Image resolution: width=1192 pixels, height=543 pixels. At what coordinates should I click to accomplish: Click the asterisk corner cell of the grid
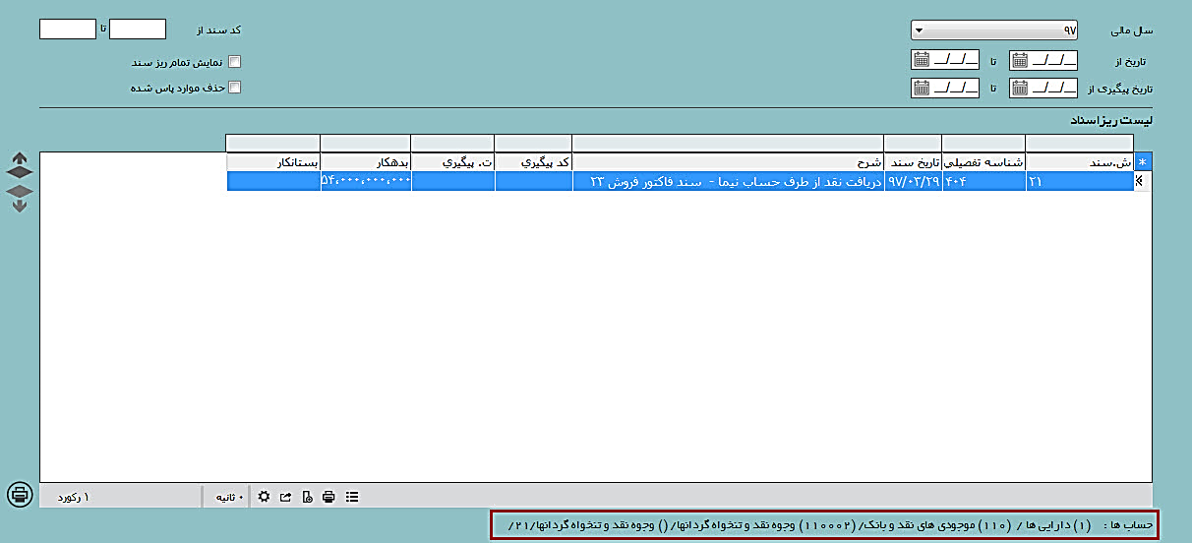click(1142, 162)
